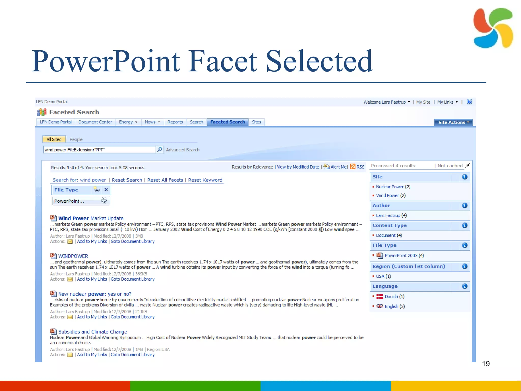Viewport: 521px width, 391px height.
Task: Click email icon under Subsidies and Climate Change
Action: [x=70, y=355]
